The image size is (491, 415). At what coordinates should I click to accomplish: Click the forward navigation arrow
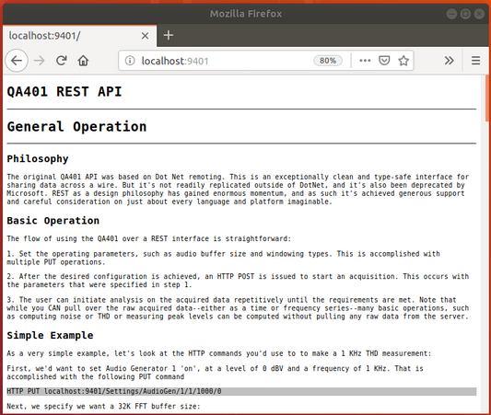pos(40,61)
